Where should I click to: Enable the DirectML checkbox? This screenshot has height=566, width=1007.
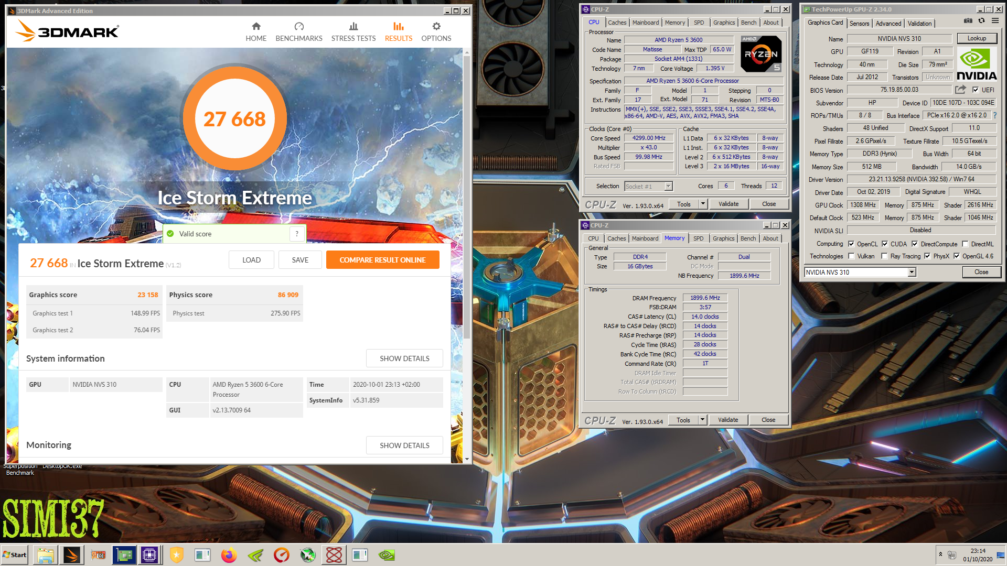[965, 244]
